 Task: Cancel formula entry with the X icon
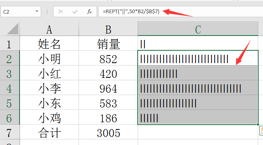point(61,12)
